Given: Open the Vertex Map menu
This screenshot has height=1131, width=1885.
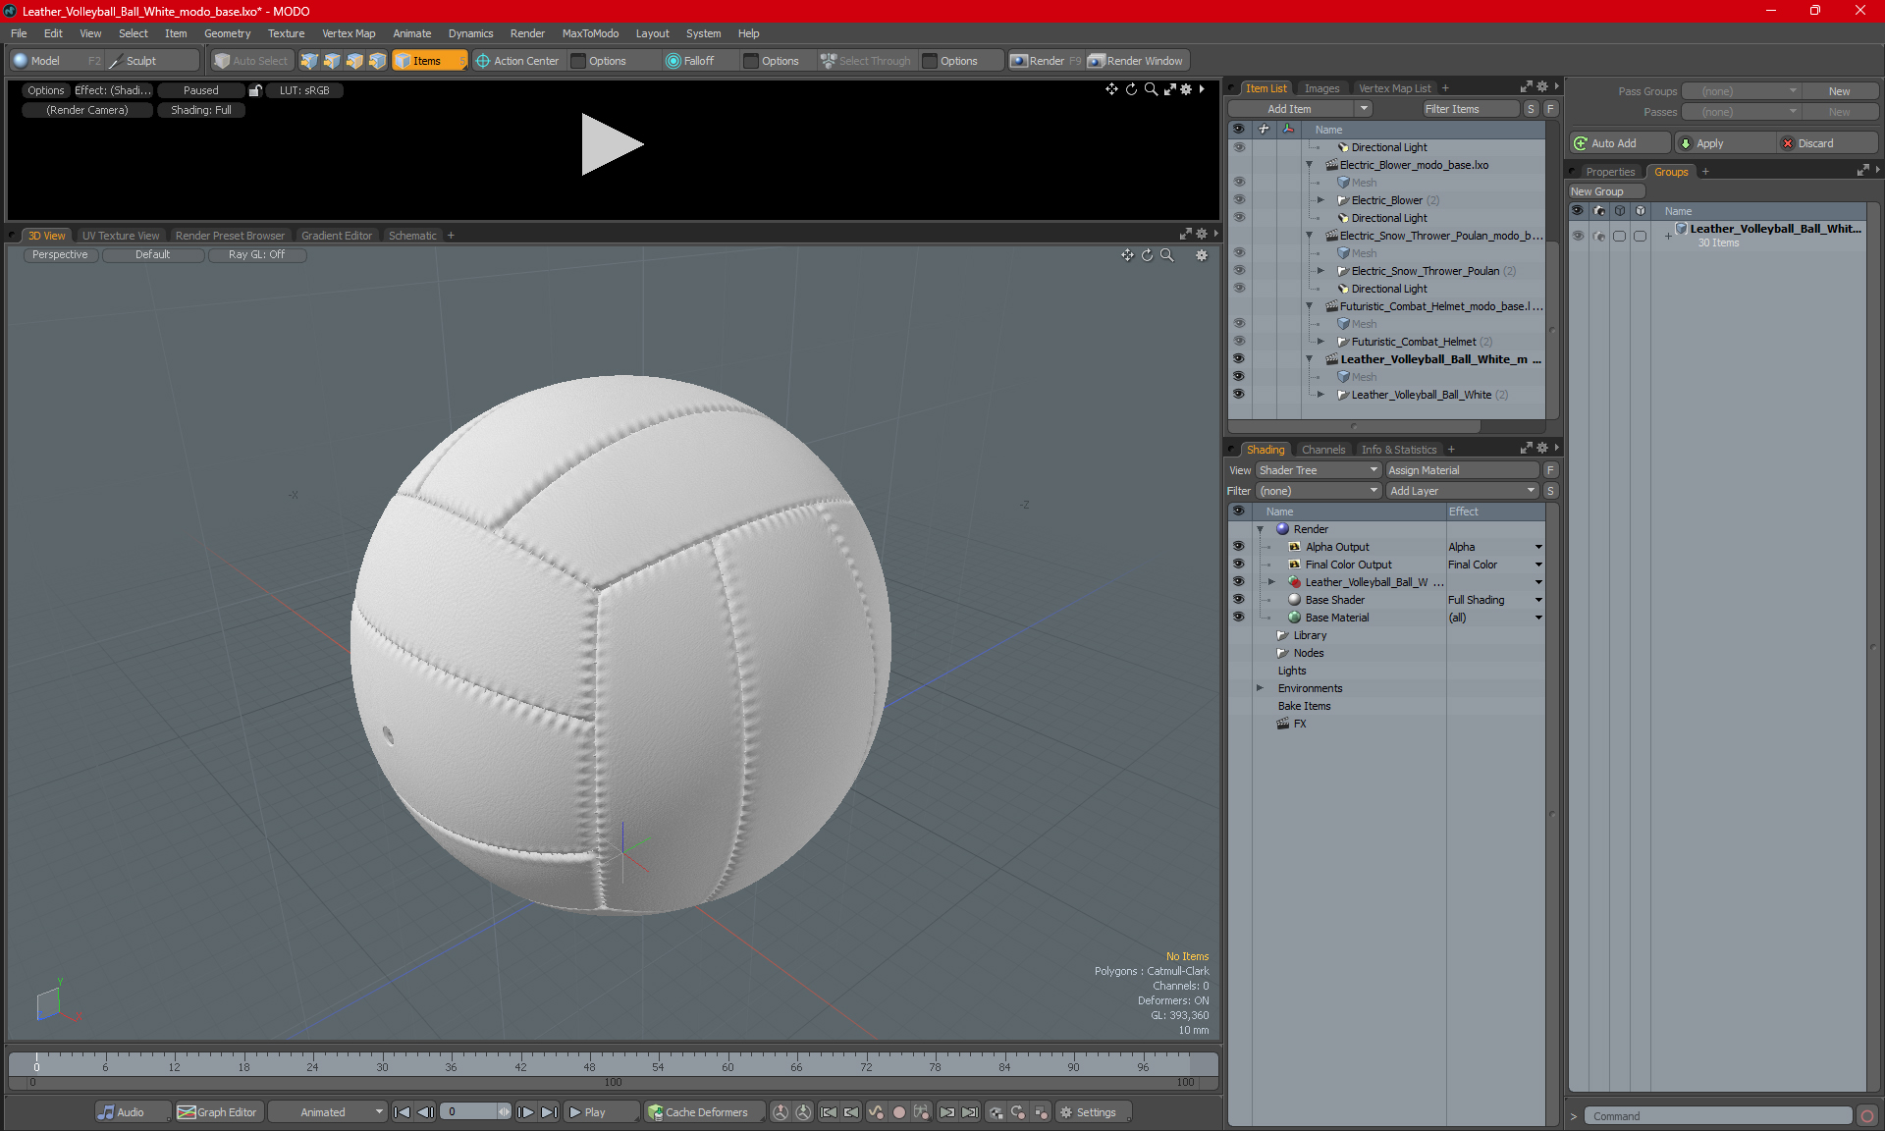Looking at the screenshot, I should 348,33.
